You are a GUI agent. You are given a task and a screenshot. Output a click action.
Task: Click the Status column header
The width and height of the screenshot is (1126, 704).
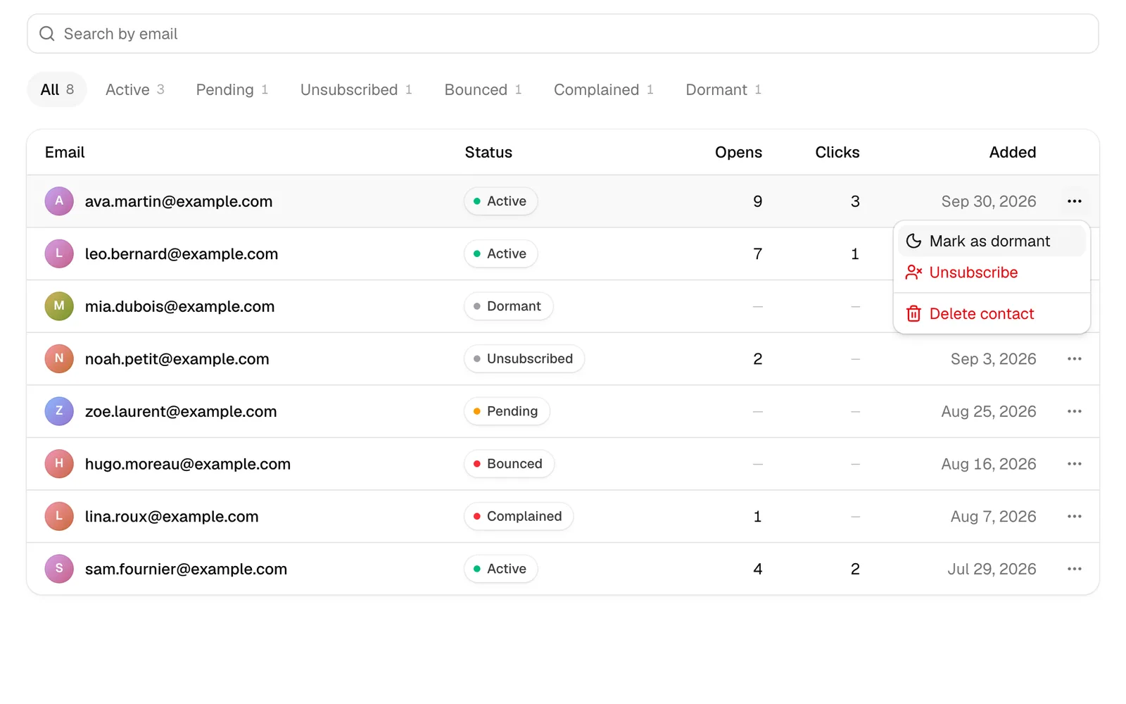point(488,152)
